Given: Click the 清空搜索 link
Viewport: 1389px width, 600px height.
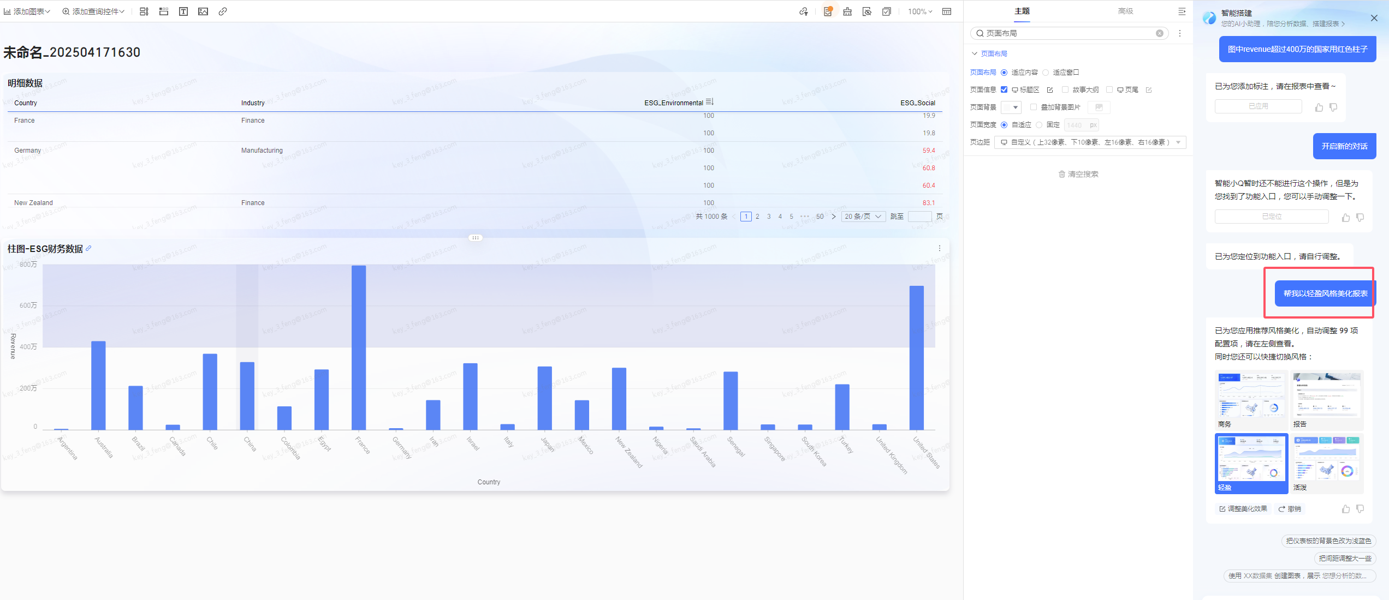Looking at the screenshot, I should point(1078,174).
